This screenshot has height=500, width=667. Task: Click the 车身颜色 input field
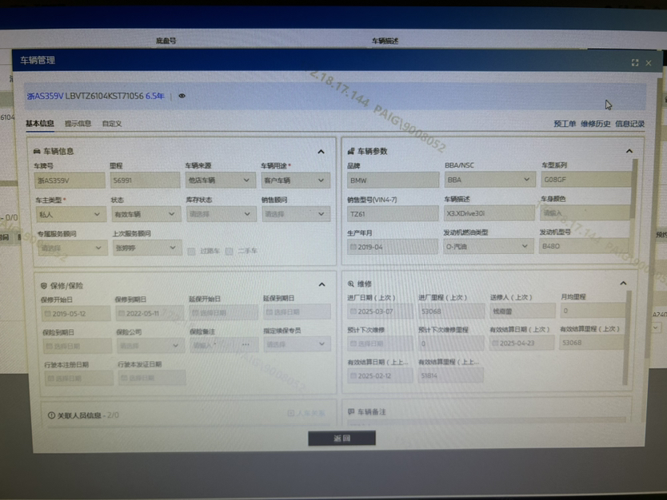[584, 213]
